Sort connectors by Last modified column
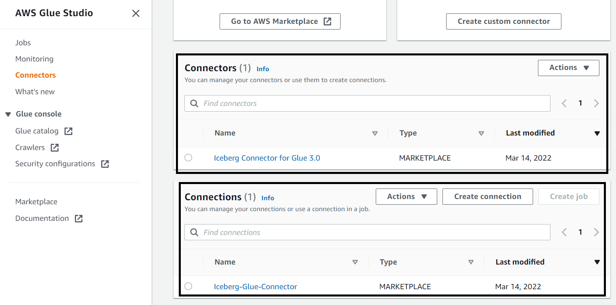Viewport: 616px width, 305px height. coord(597,133)
